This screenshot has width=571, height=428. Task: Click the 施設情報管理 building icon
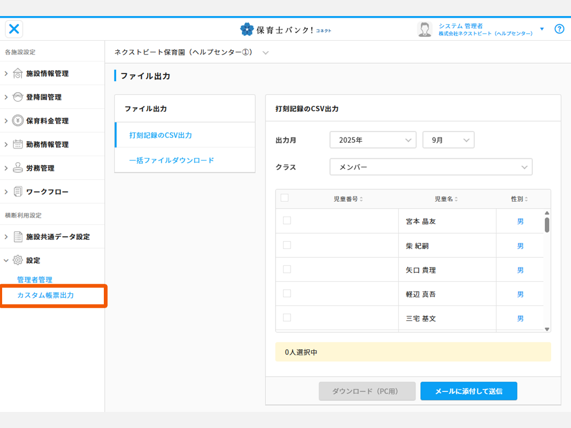pyautogui.click(x=18, y=73)
